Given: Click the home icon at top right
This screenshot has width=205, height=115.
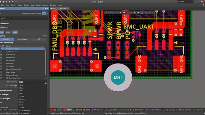Looking at the screenshot, I should [x=203, y=5].
